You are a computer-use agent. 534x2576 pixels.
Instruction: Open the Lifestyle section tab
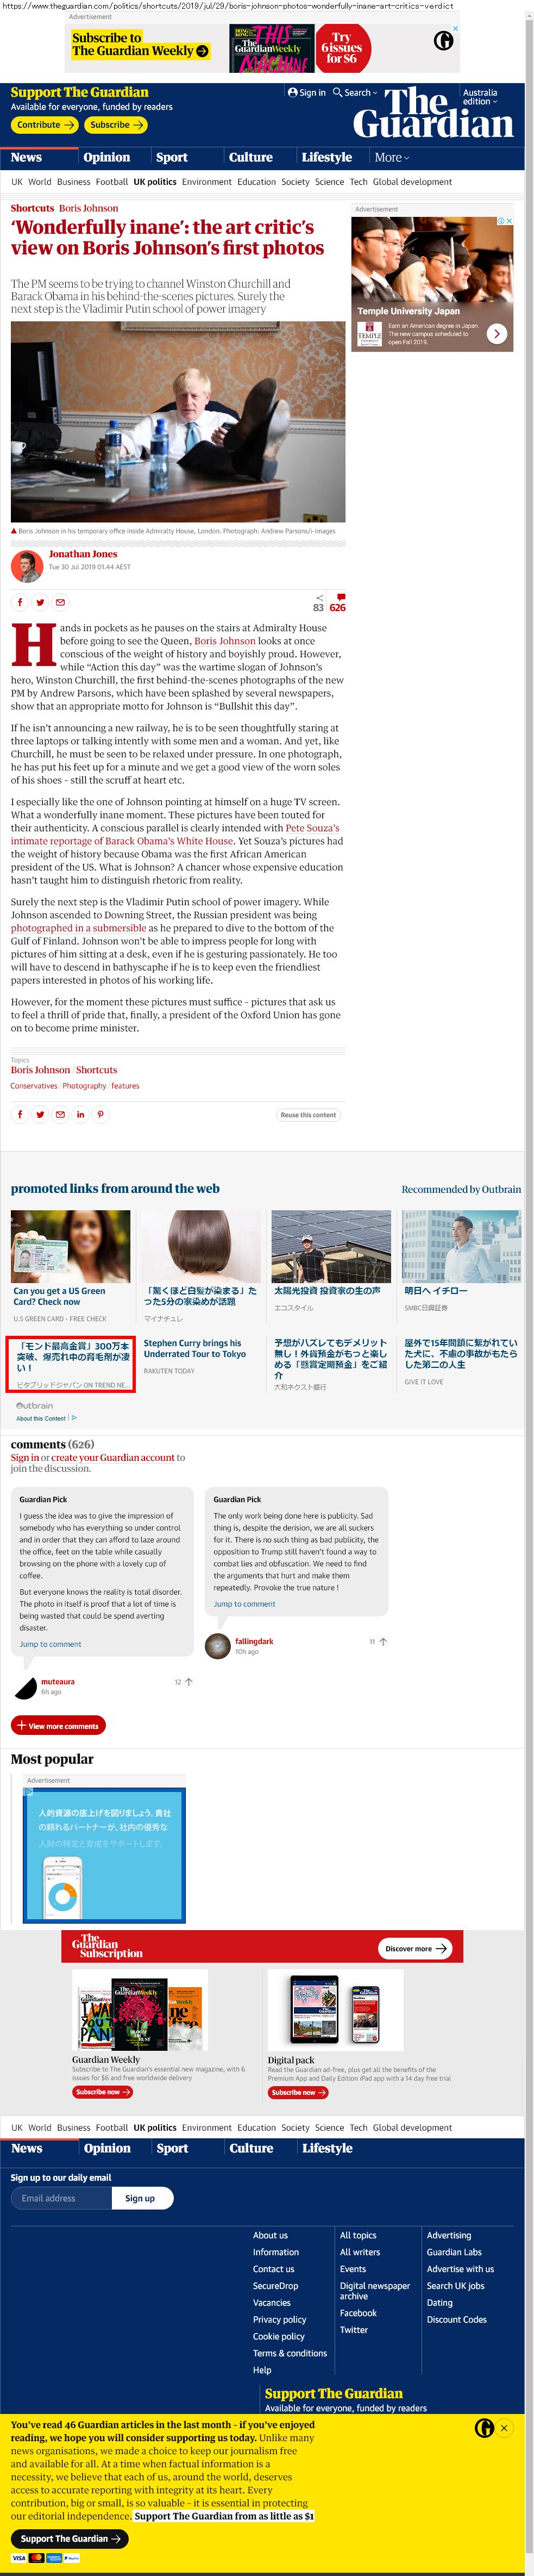(327, 157)
